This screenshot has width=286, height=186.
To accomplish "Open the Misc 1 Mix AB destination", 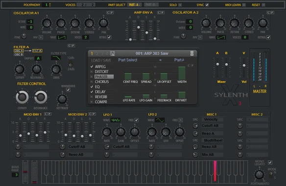I will tap(213, 155).
